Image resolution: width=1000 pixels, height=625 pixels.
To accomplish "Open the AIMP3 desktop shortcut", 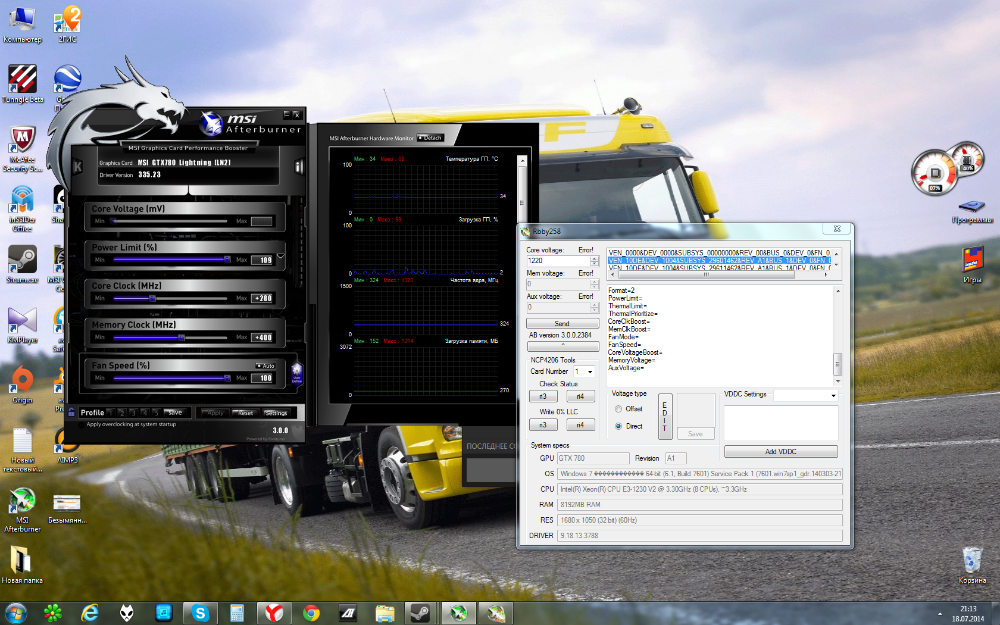I will click(x=67, y=445).
